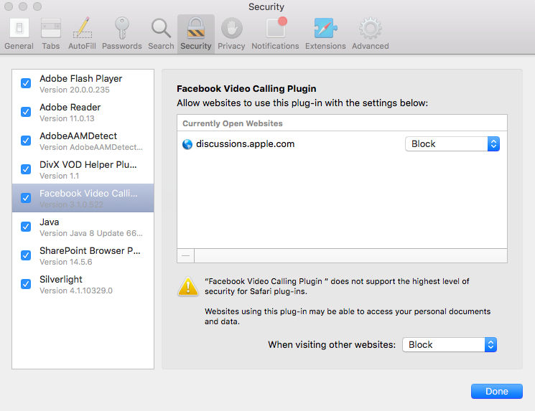Uncheck the Adobe Flash Player plug-in
Image resolution: width=535 pixels, height=411 pixels.
(x=26, y=83)
